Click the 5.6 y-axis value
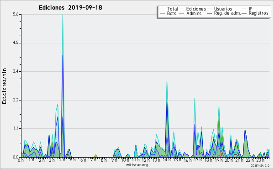The width and height of the screenshot is (274, 169). [x=16, y=14]
